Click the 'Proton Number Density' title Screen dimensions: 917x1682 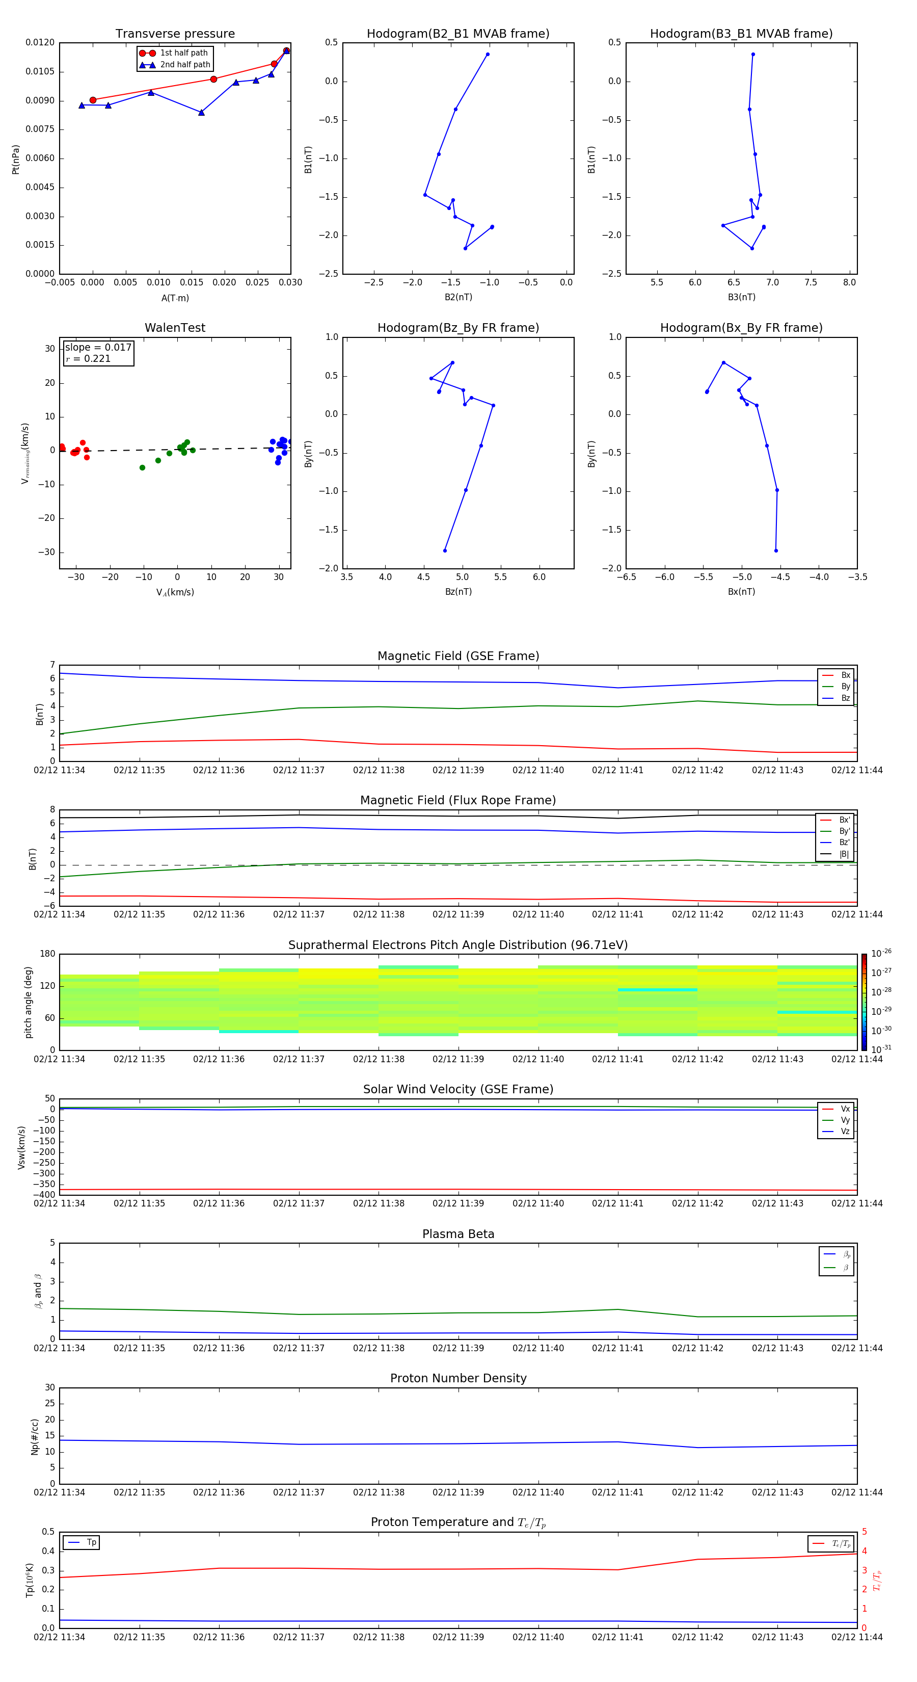pos(458,1378)
